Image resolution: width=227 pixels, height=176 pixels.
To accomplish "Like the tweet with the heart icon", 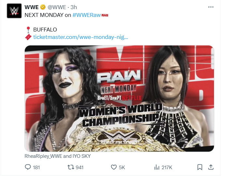I will 114,167.
